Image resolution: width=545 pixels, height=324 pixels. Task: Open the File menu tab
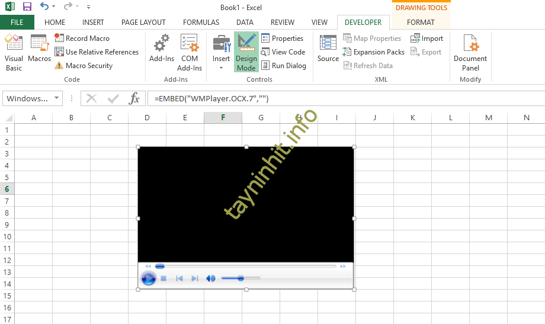click(17, 23)
